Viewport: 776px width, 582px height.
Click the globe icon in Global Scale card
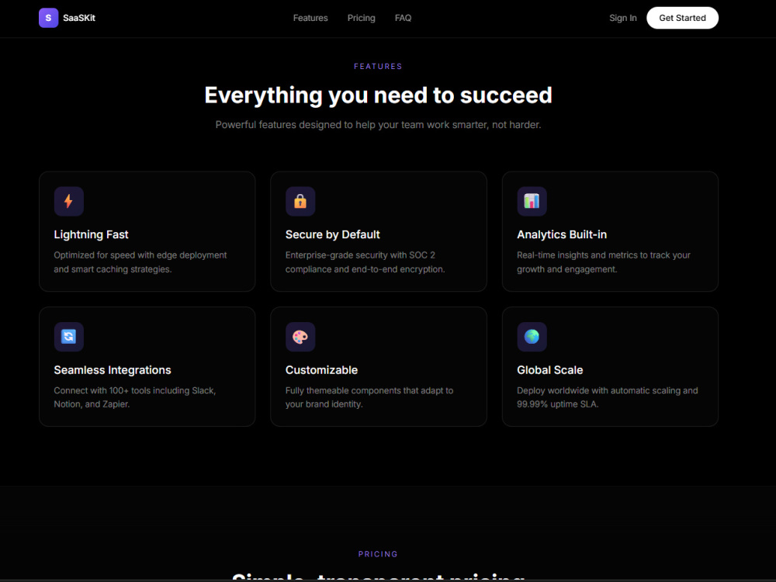coord(532,337)
